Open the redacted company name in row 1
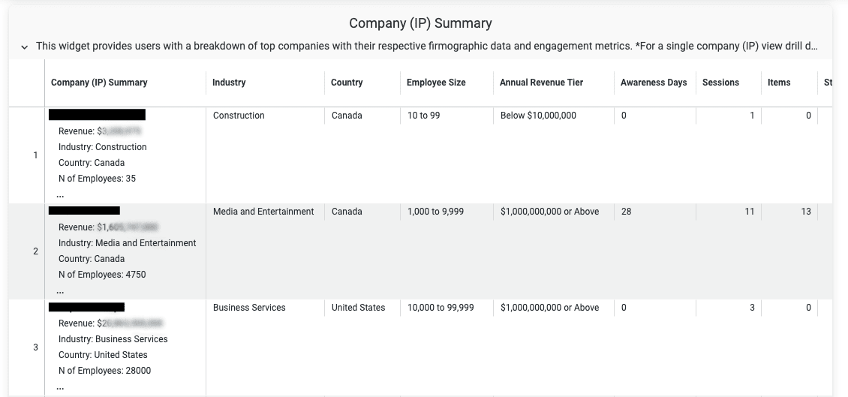 (x=97, y=115)
